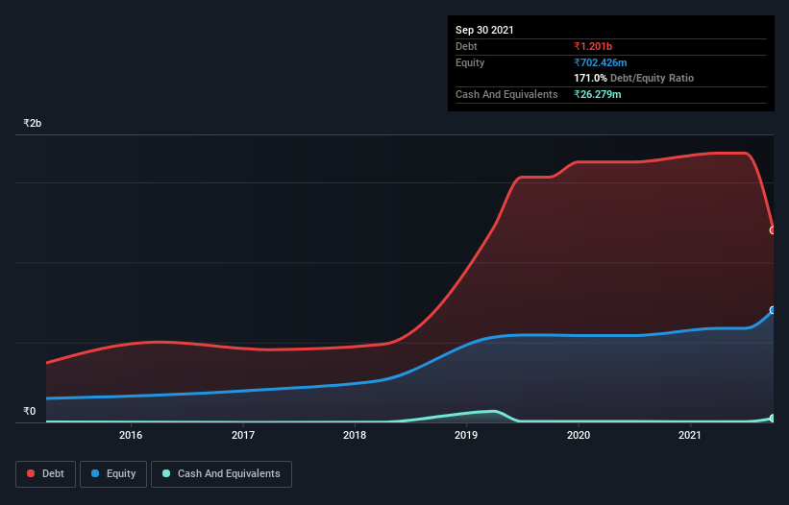Click the 2021 x-axis label

[690, 435]
